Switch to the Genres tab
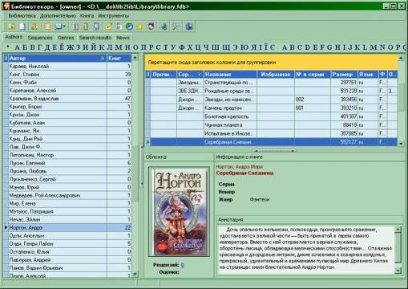The width and height of the screenshot is (408, 289). tap(66, 38)
